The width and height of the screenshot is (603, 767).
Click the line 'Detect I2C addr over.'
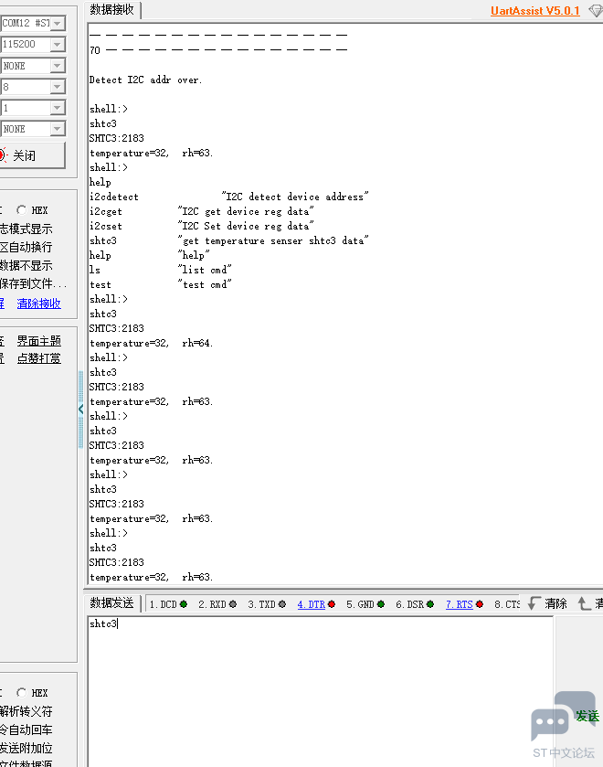[146, 80]
